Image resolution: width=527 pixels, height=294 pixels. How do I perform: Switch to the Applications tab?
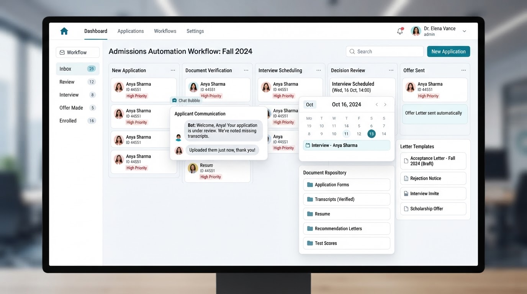(x=131, y=31)
